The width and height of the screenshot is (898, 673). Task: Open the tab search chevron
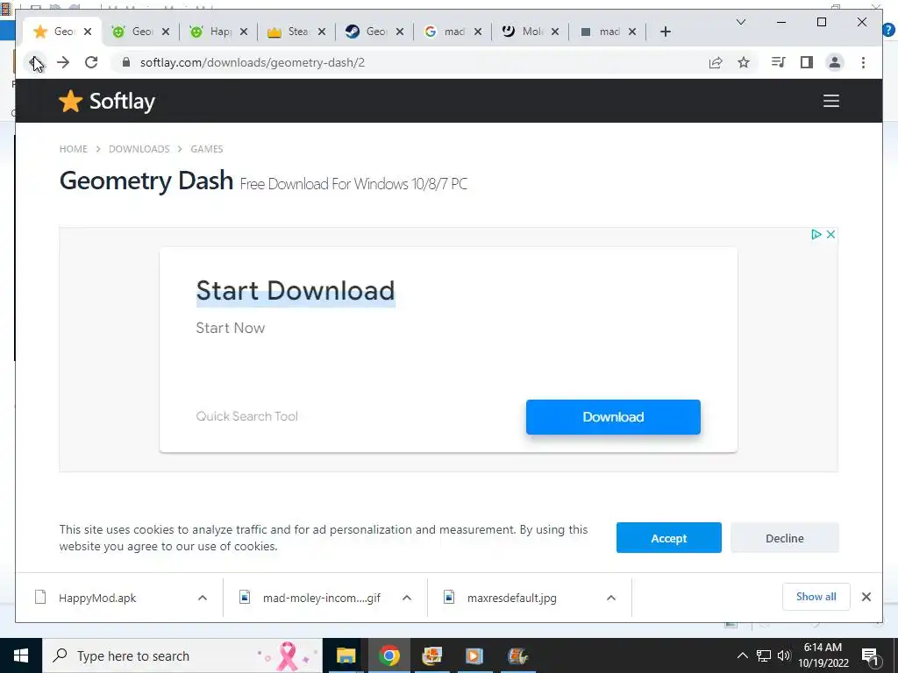(x=740, y=22)
